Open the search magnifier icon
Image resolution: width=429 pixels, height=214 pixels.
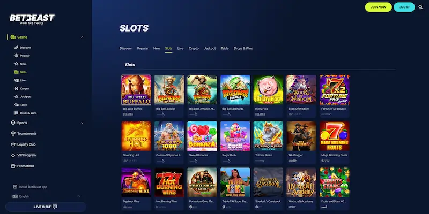[x=420, y=7]
